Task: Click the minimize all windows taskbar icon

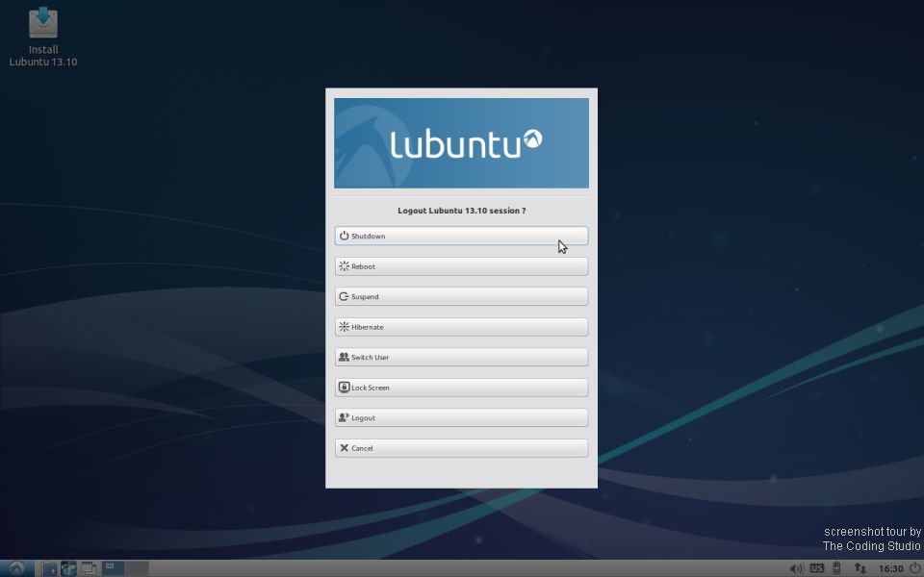Action: click(x=89, y=568)
